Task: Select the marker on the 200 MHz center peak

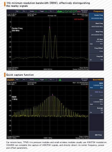Action: [50, 27]
